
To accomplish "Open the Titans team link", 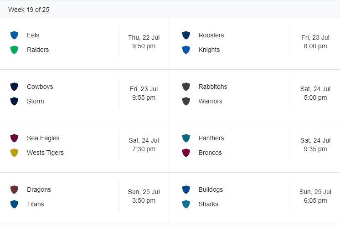I will [36, 204].
